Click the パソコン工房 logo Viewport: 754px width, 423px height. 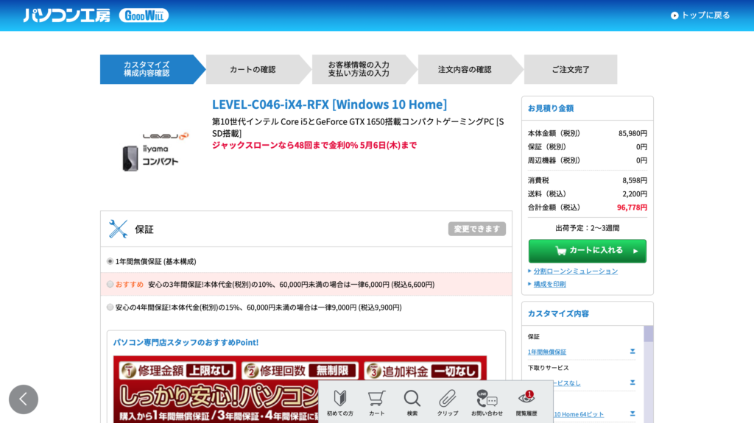[x=67, y=15]
